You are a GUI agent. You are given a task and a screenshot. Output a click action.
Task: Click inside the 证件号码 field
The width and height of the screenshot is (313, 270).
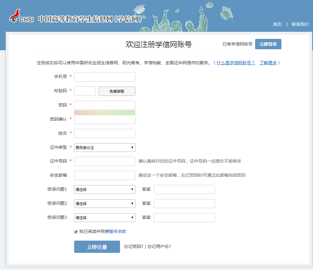click(x=104, y=161)
